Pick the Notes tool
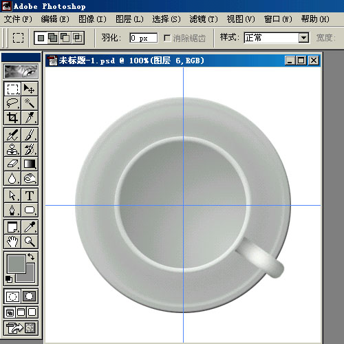344x344 pixels. [12, 227]
